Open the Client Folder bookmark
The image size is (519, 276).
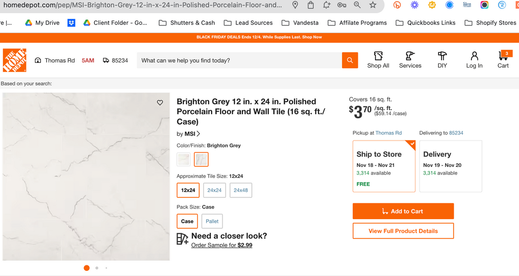[x=115, y=22]
